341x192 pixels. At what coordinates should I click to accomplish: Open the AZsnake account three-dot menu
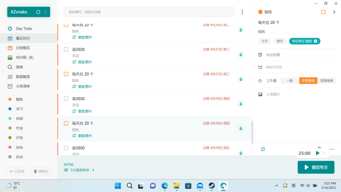[x=46, y=12]
